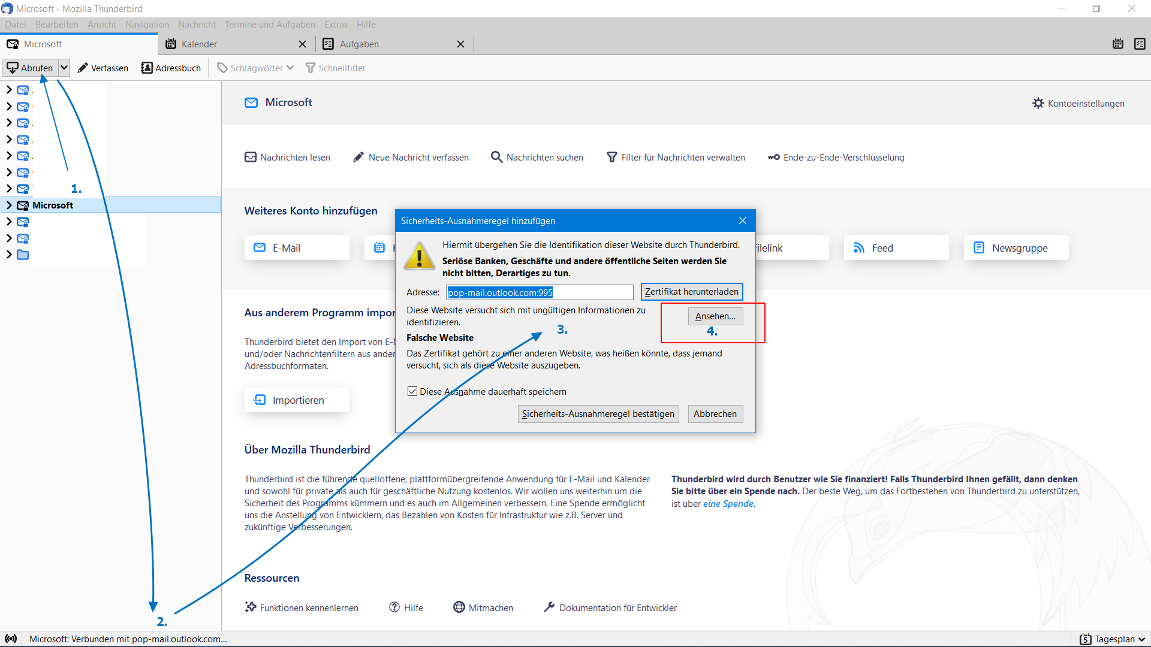Click the Abrufen get messages icon
This screenshot has height=647, width=1151.
pyautogui.click(x=13, y=68)
